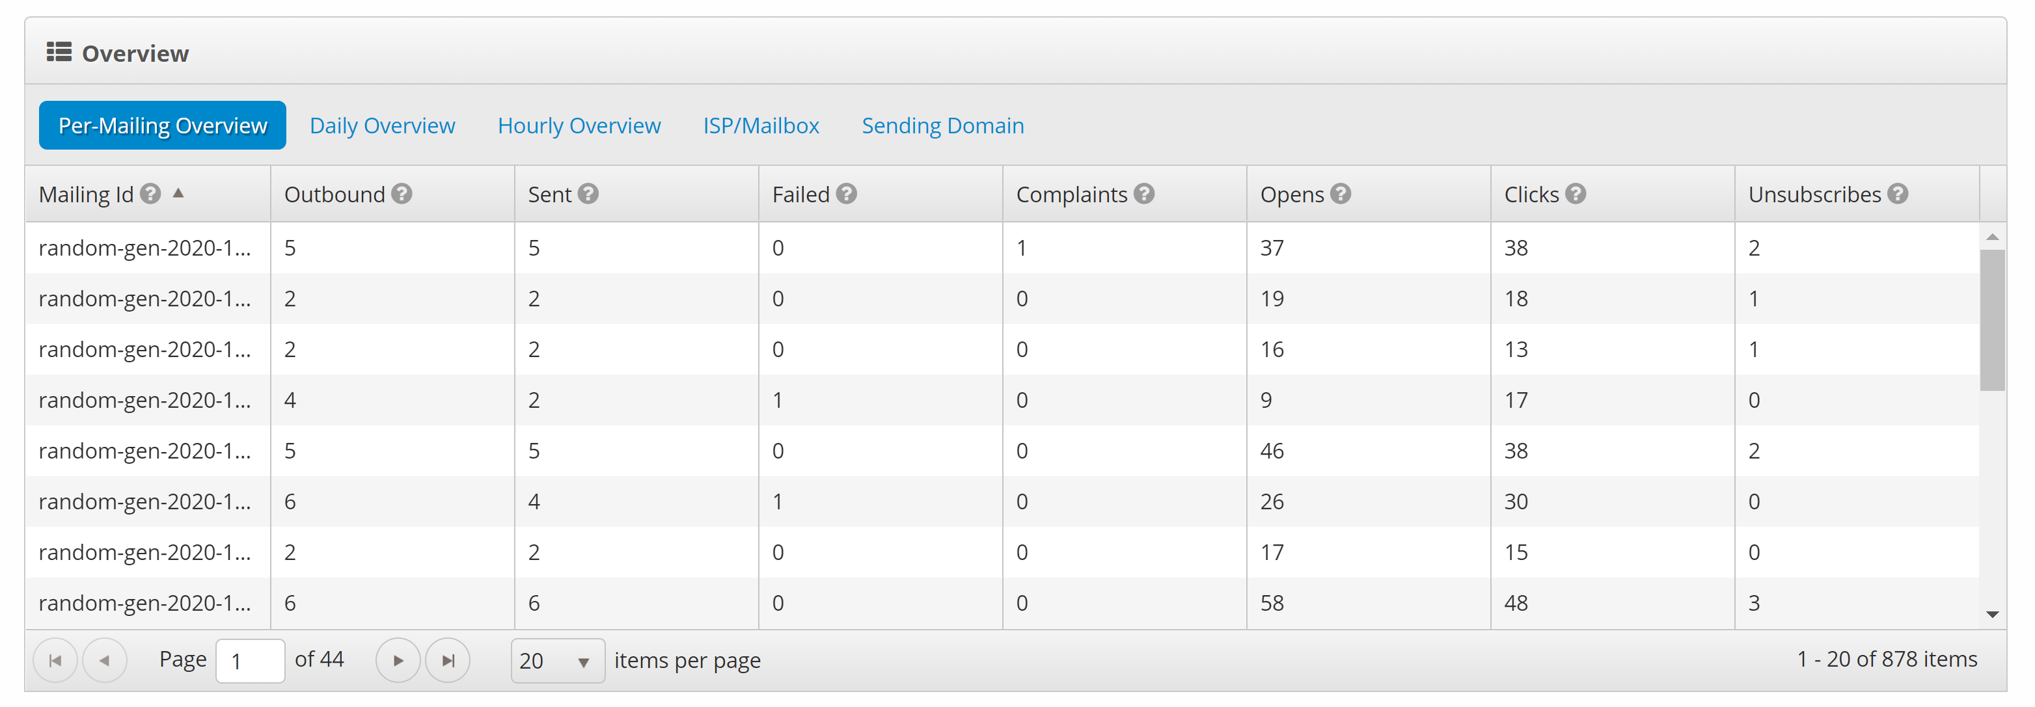This screenshot has height=707, width=2035.
Task: Click the Opens value 58
Action: pos(1272,603)
